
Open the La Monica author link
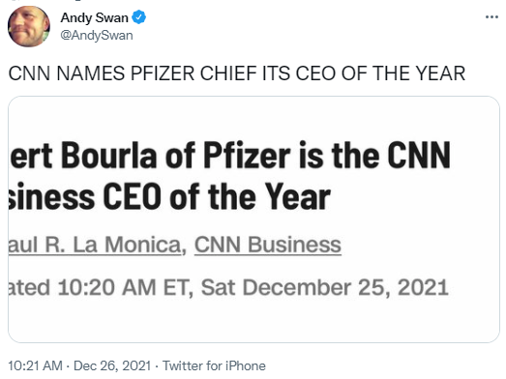[x=95, y=245]
